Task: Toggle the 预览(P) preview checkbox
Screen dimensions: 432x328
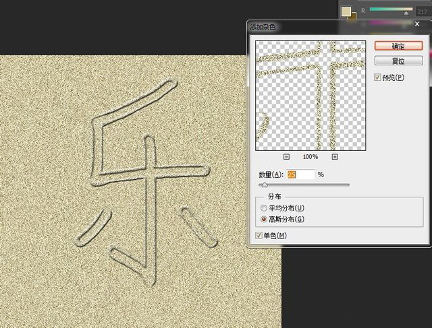Action: [379, 77]
